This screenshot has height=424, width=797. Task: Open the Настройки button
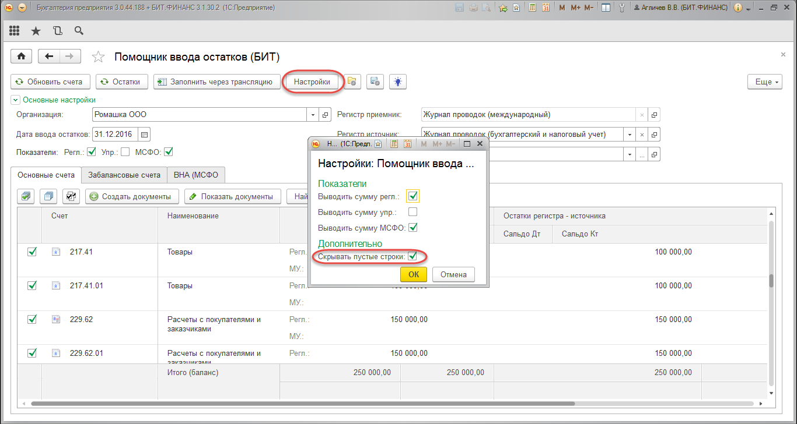312,82
